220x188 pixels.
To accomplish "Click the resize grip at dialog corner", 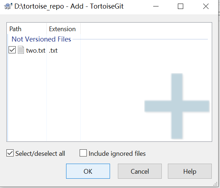I will click(215, 184).
